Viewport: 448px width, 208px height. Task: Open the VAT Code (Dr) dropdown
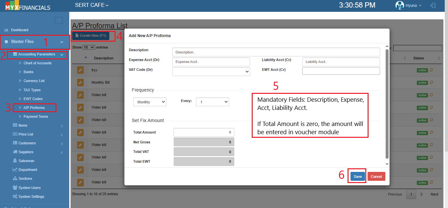211,72
